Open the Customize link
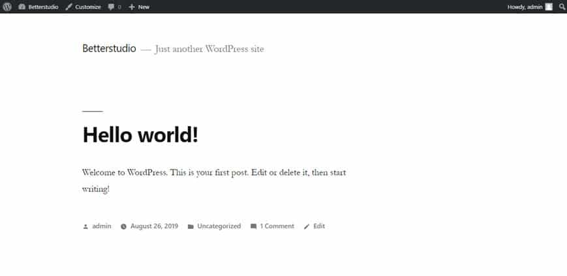This screenshot has width=567, height=276. pos(88,7)
